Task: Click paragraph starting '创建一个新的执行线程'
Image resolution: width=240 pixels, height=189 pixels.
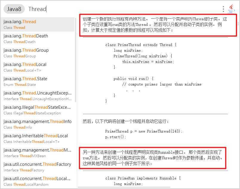Action: (x=155, y=25)
